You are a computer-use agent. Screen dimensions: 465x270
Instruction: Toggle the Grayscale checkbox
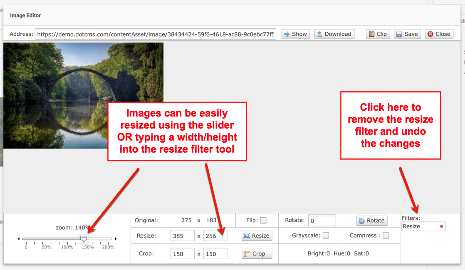326,236
